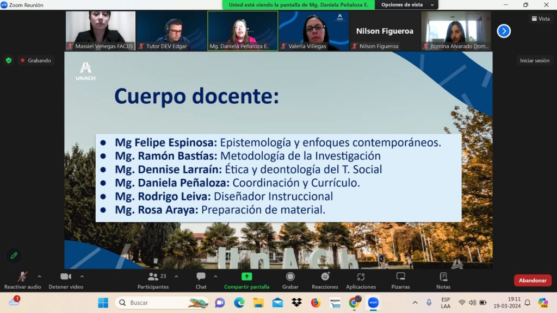Open the Notas tool
The image size is (557, 313).
pyautogui.click(x=443, y=280)
